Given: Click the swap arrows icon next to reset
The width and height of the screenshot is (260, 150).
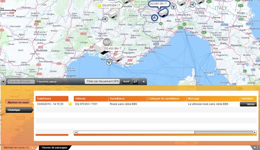Looking at the screenshot, I should click(x=135, y=81).
